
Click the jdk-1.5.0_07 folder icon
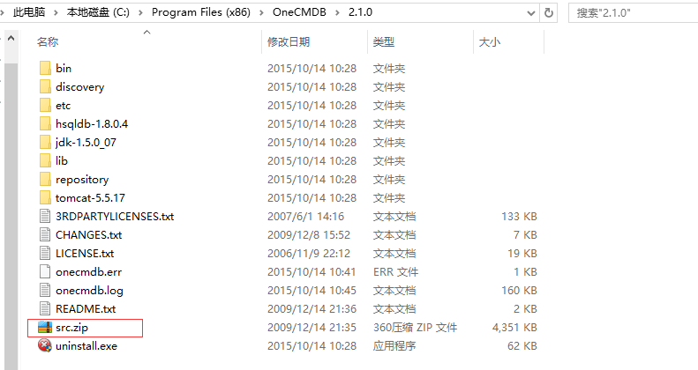point(45,142)
